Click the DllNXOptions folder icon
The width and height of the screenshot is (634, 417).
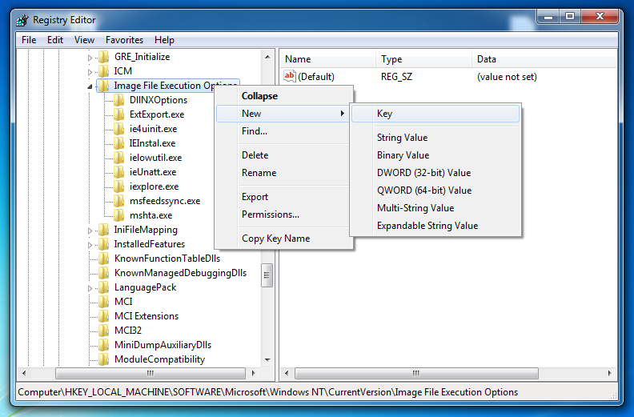(118, 100)
